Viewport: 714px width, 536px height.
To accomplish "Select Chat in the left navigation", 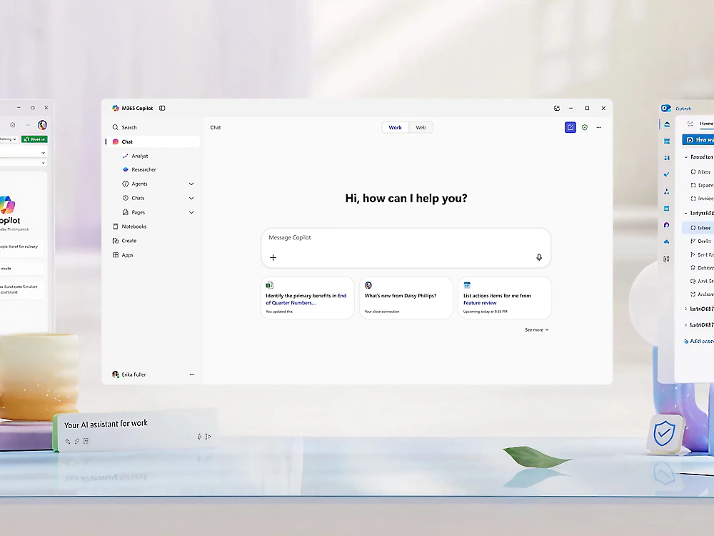I will click(x=153, y=142).
